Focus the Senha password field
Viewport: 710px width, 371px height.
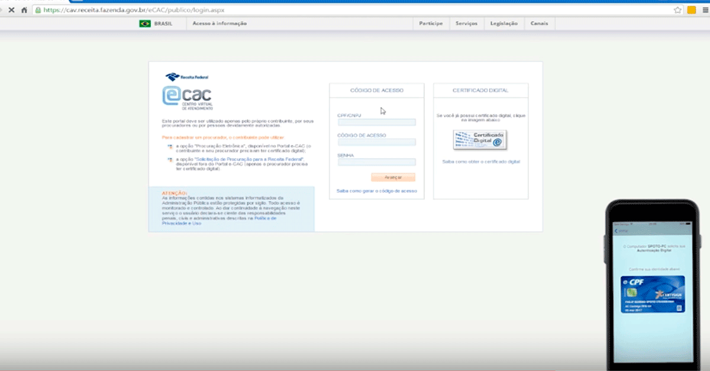[x=377, y=162]
